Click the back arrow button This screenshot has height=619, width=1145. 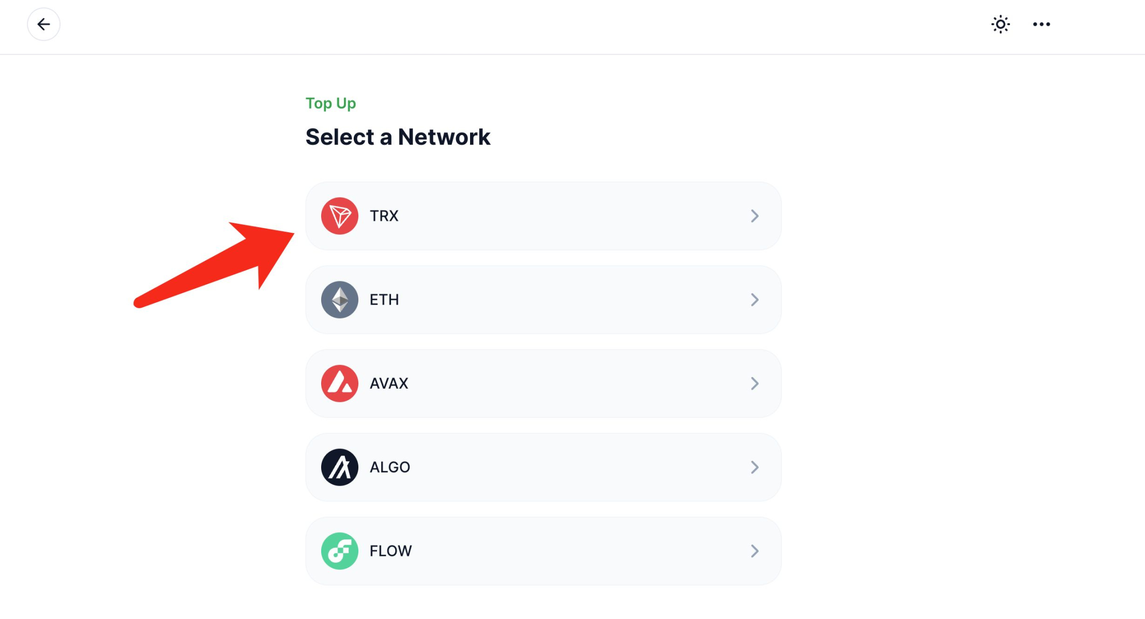(x=43, y=24)
